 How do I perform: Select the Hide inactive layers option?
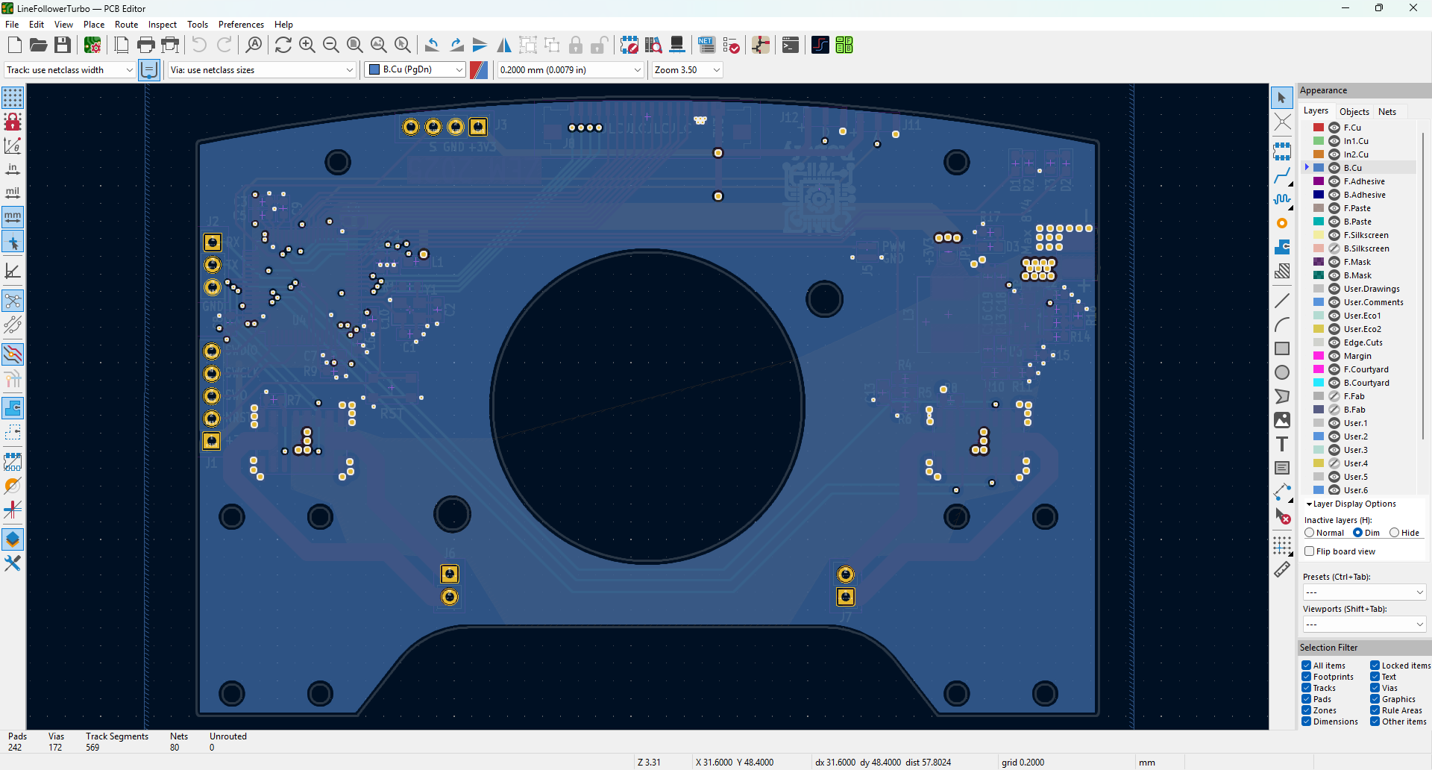coord(1394,533)
